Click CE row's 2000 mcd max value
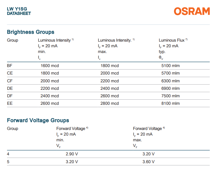 pyautogui.click(x=109, y=73)
